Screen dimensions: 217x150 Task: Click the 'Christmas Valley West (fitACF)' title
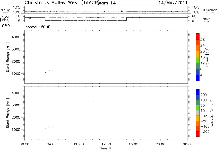[62, 2]
